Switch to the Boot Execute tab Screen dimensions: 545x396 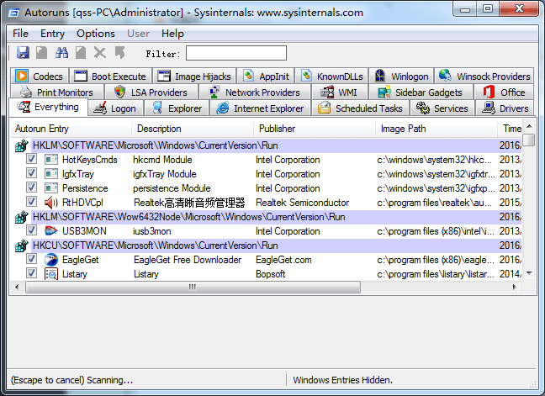[x=110, y=76]
